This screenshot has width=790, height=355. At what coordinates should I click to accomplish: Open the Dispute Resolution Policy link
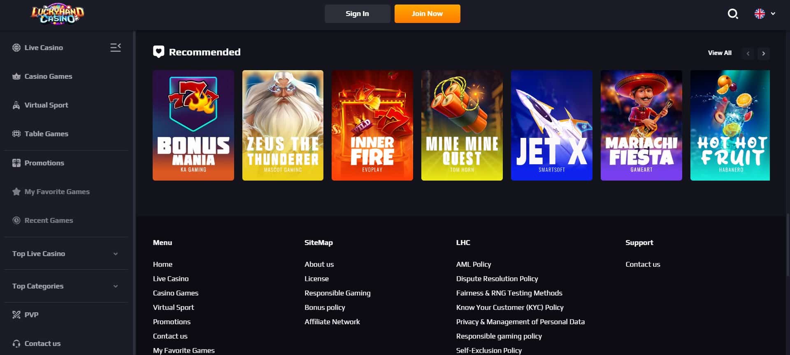coord(497,279)
